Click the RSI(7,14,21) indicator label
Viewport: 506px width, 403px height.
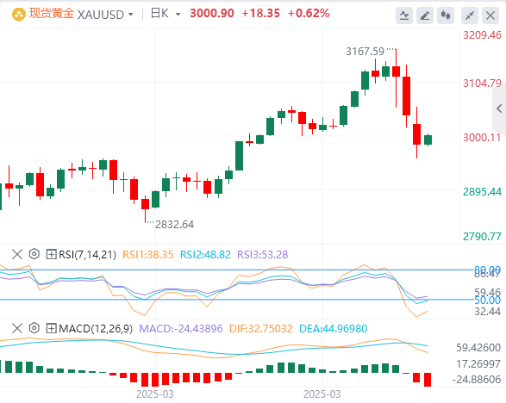point(87,255)
